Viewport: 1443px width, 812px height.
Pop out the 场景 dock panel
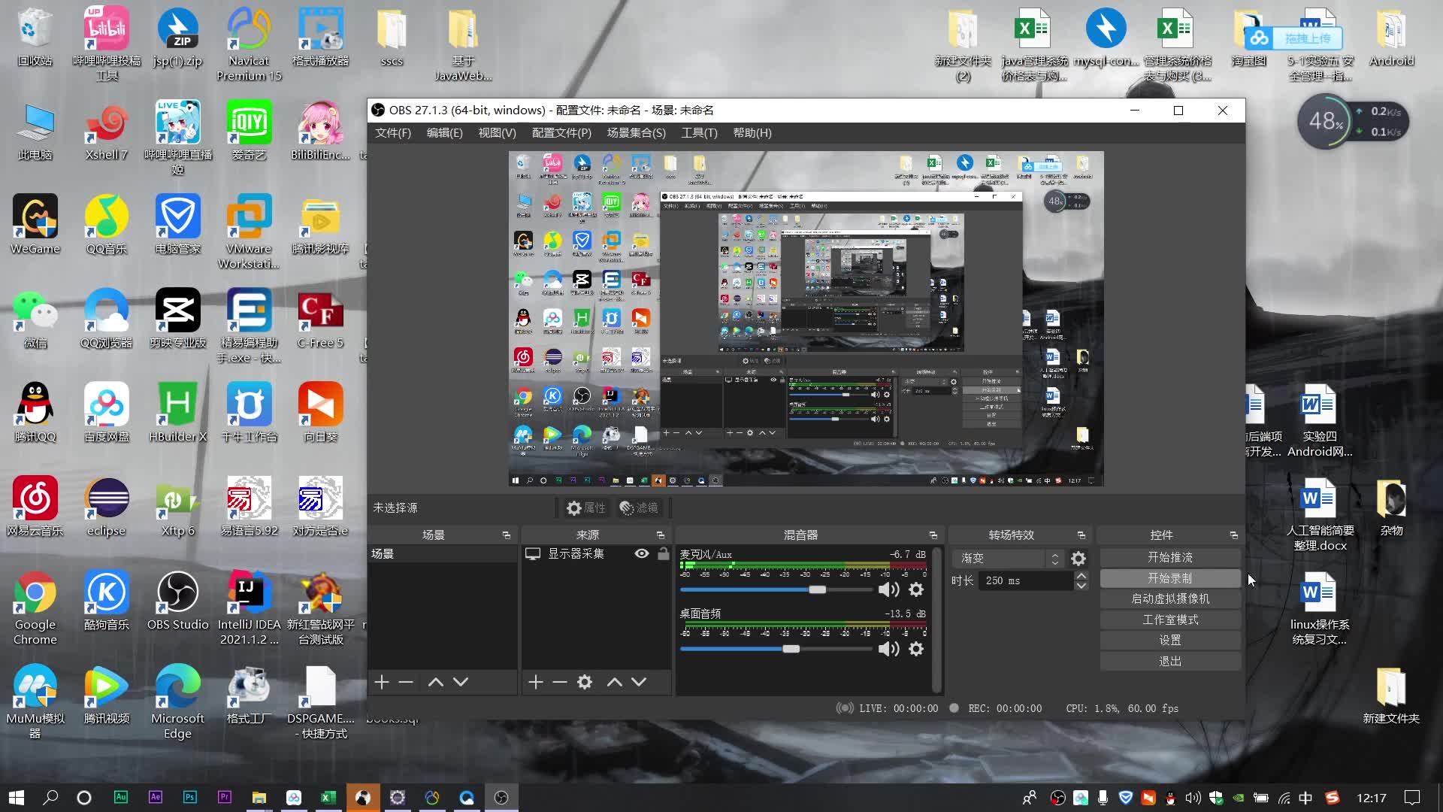507,535
